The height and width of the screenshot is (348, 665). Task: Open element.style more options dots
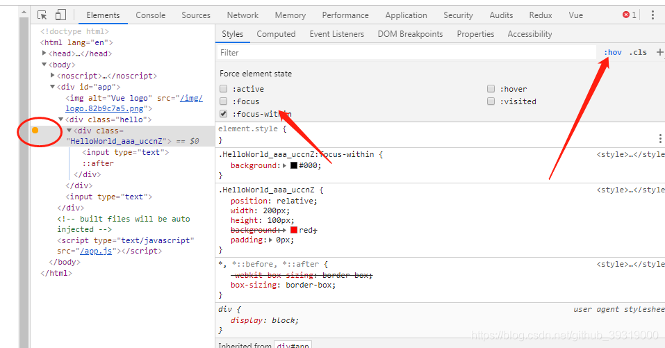point(660,139)
